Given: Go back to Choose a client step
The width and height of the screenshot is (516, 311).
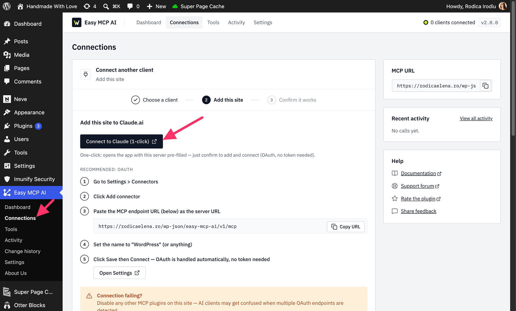Looking at the screenshot, I should click(x=154, y=100).
